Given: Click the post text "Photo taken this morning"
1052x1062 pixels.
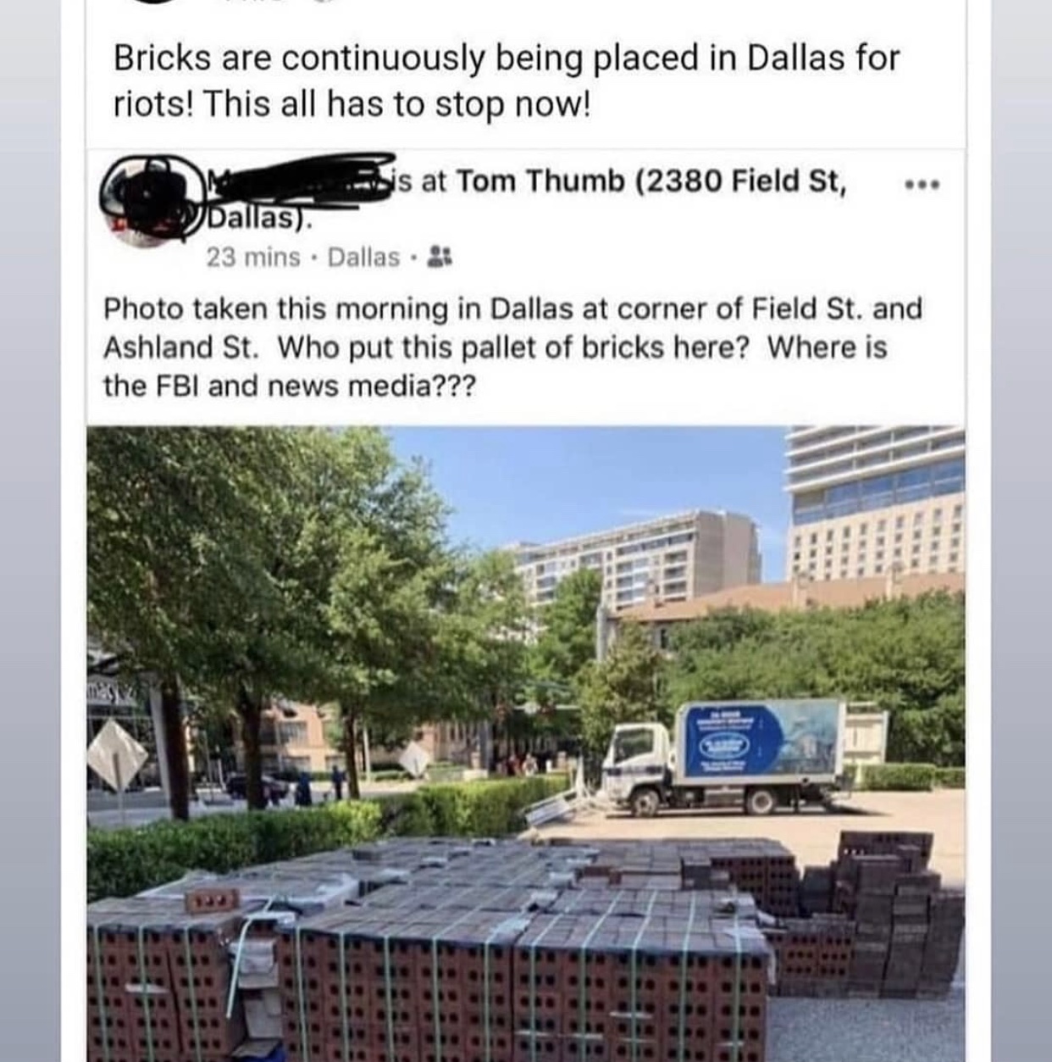Looking at the screenshot, I should (x=275, y=309).
